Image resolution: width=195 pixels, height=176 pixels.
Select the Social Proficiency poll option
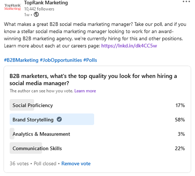[97, 105]
